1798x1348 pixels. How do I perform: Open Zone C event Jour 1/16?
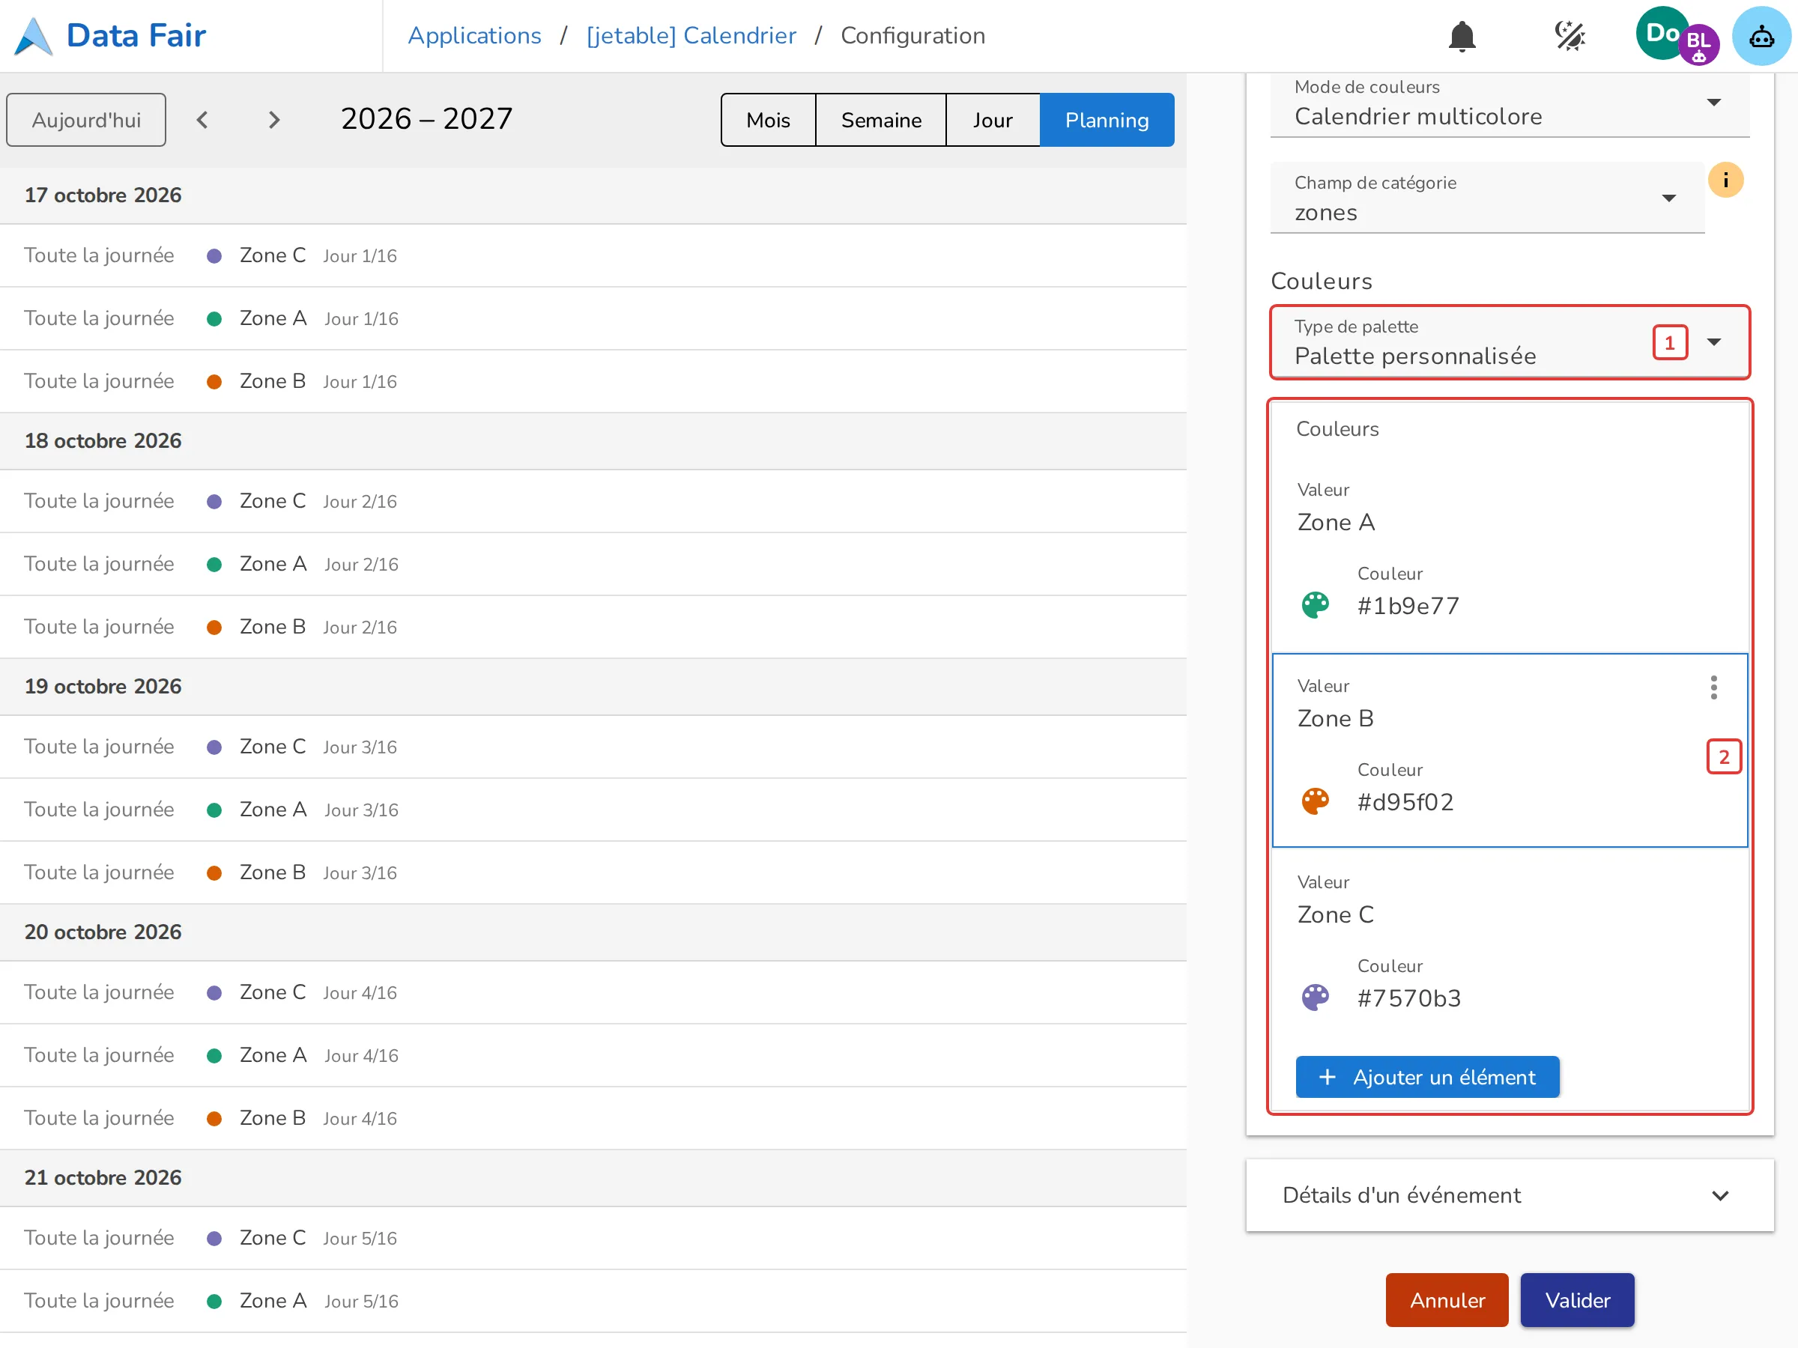593,256
